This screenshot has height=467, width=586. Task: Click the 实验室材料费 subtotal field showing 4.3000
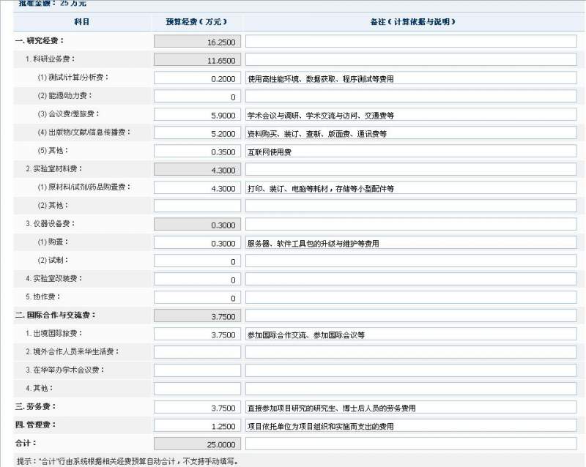coord(197,170)
